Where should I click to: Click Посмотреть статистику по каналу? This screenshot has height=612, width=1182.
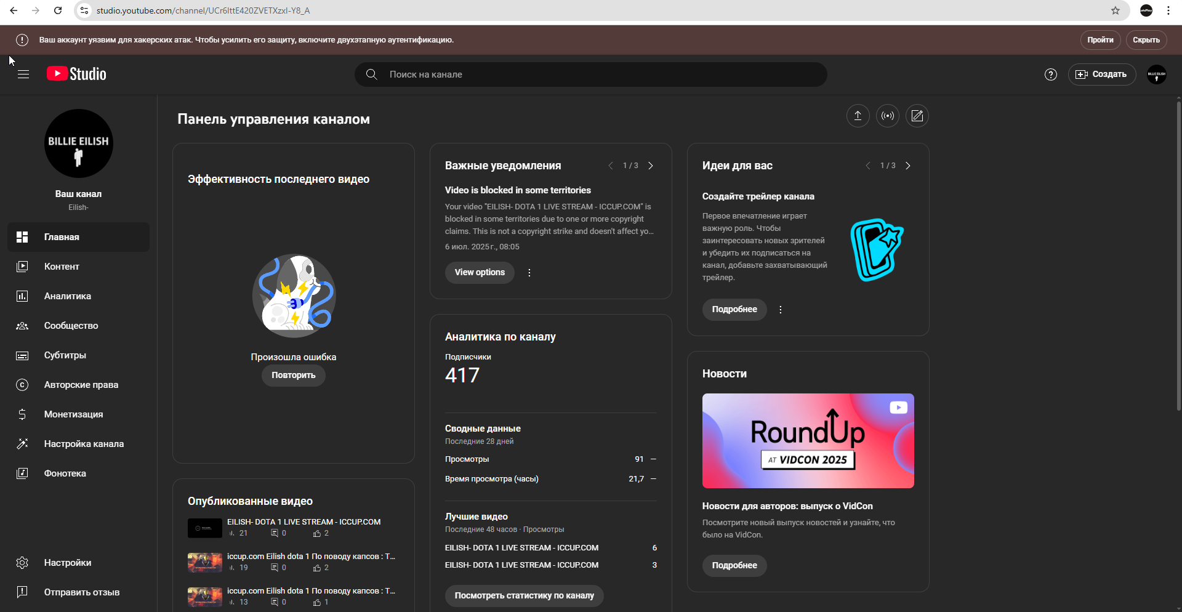[525, 596]
